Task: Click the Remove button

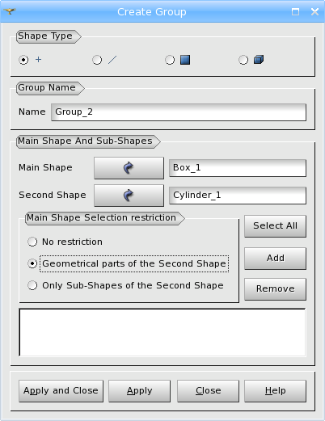Action: (x=275, y=289)
